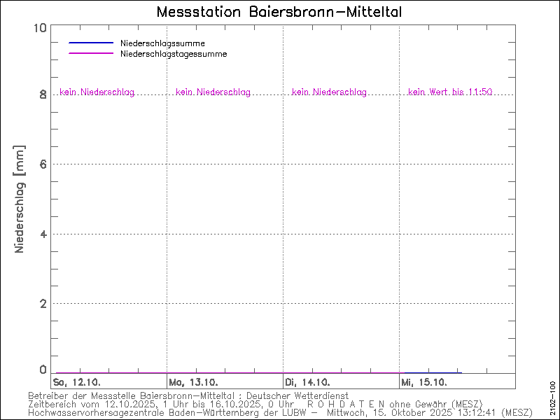Viewport: 560px width, 420px height.
Task: Select the Niederschlagstagessumme legend label
Action: 174,53
